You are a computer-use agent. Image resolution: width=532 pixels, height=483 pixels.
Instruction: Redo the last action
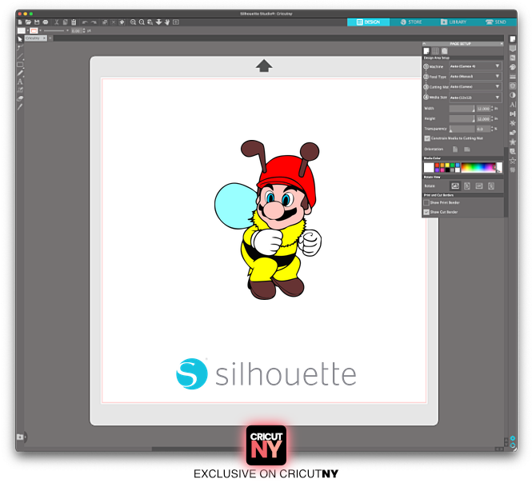coord(94,22)
